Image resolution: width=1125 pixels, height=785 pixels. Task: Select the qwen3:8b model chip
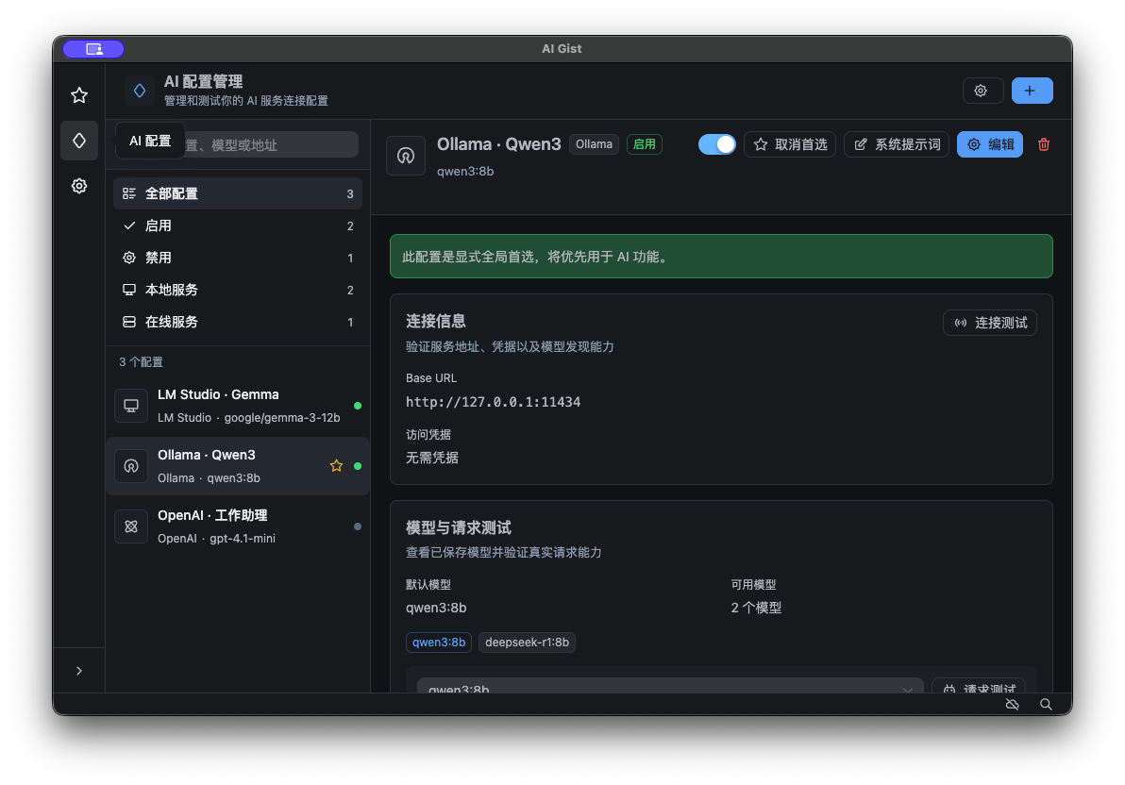(438, 643)
